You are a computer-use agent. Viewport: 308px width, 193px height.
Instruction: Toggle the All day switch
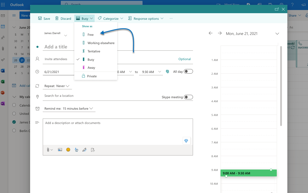click(188, 72)
